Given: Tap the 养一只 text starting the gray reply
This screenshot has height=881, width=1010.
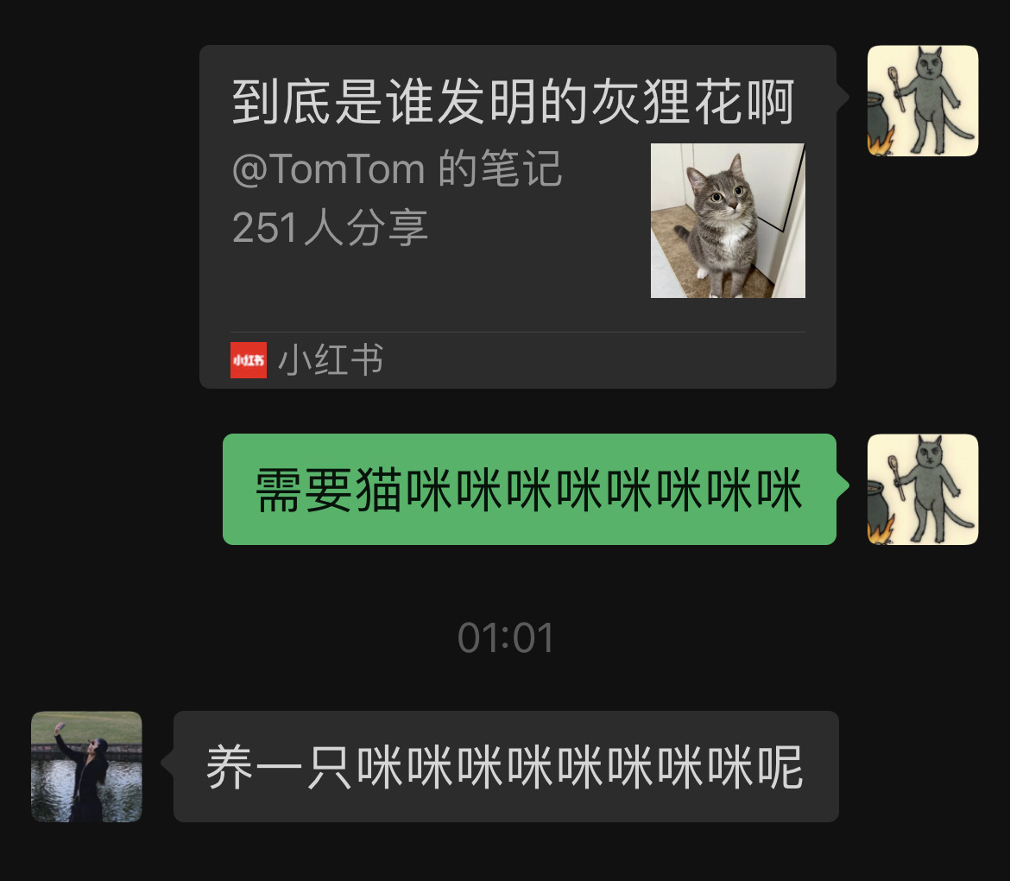Looking at the screenshot, I should click(x=280, y=767).
